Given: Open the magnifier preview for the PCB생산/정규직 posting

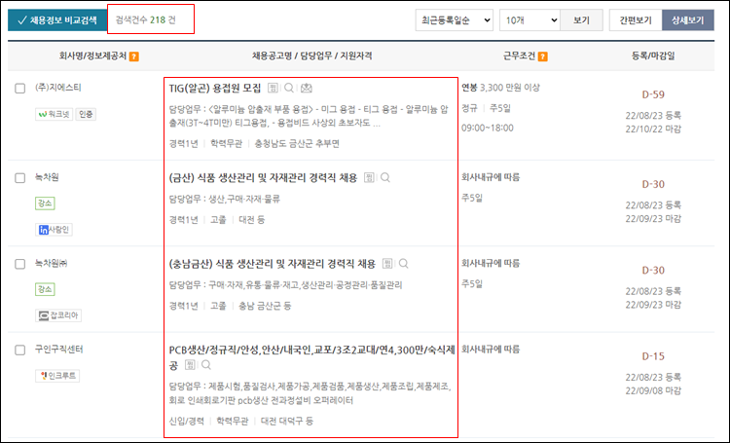Looking at the screenshot, I should click(205, 365).
